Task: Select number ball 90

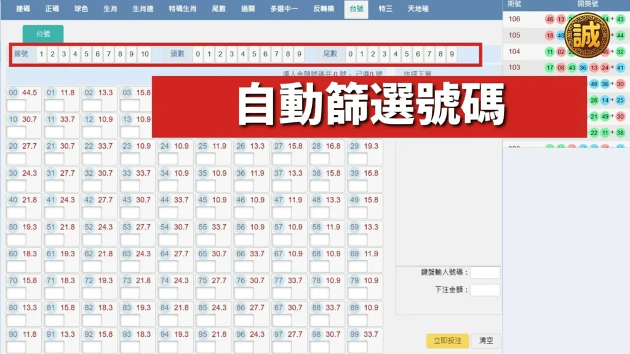Action: tap(14, 335)
